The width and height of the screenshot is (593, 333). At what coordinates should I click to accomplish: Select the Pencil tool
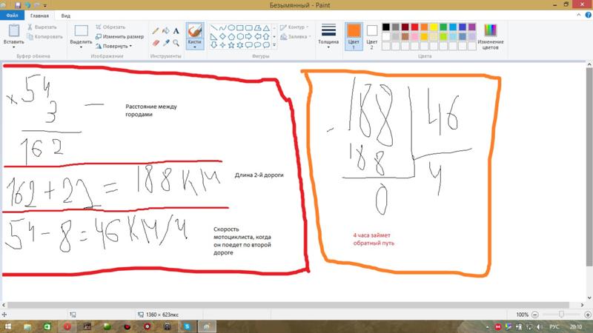156,30
